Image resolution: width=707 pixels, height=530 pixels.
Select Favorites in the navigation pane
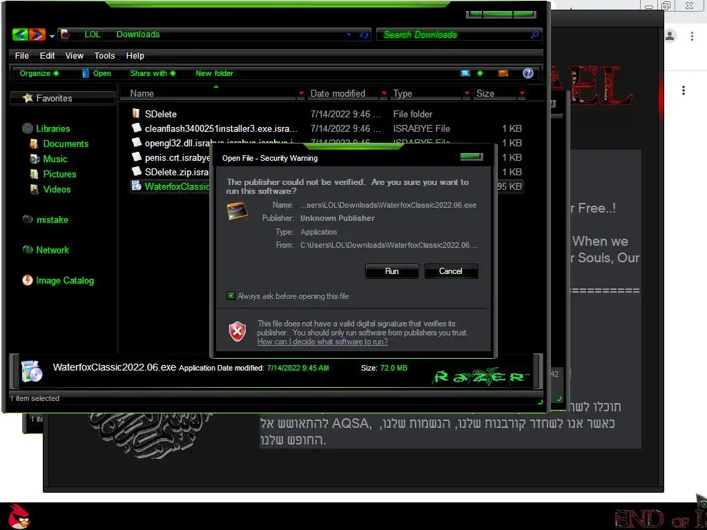coord(63,98)
